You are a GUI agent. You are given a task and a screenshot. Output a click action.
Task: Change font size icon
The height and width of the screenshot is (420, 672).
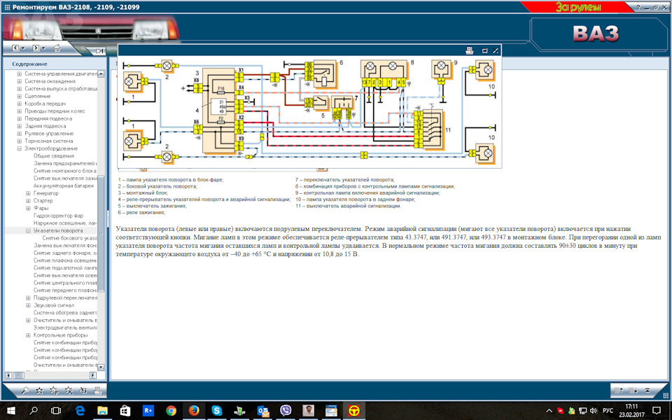83,391
